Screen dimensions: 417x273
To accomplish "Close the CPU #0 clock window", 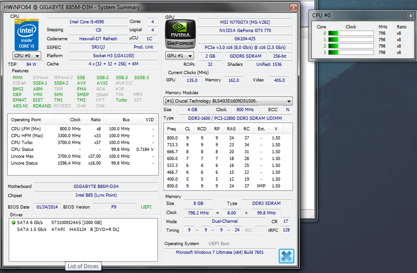I will tap(411, 16).
